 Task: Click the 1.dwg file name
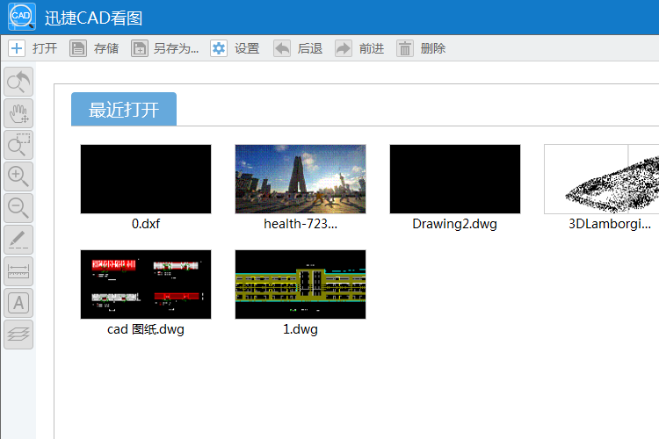point(301,329)
